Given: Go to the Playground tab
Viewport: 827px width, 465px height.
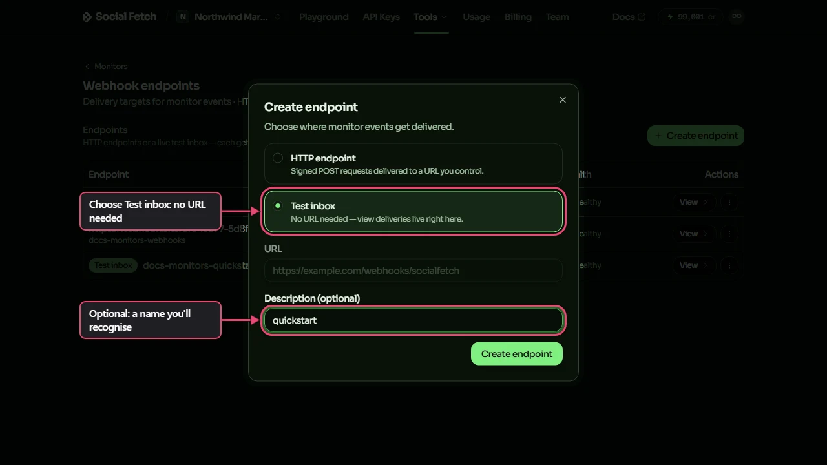Looking at the screenshot, I should click(324, 17).
